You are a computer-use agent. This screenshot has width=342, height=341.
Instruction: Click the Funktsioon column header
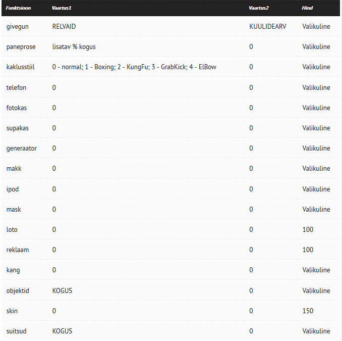pyautogui.click(x=18, y=8)
